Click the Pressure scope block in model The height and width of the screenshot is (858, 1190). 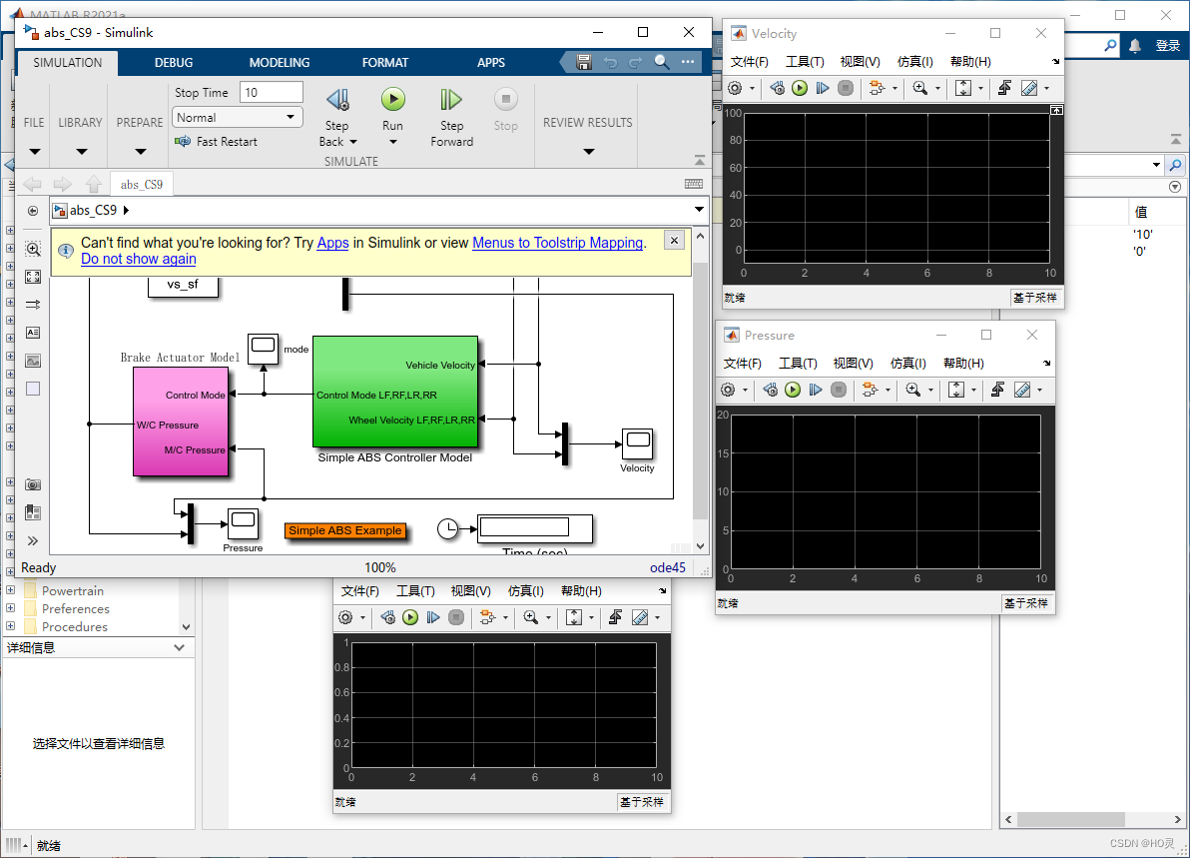tap(243, 524)
